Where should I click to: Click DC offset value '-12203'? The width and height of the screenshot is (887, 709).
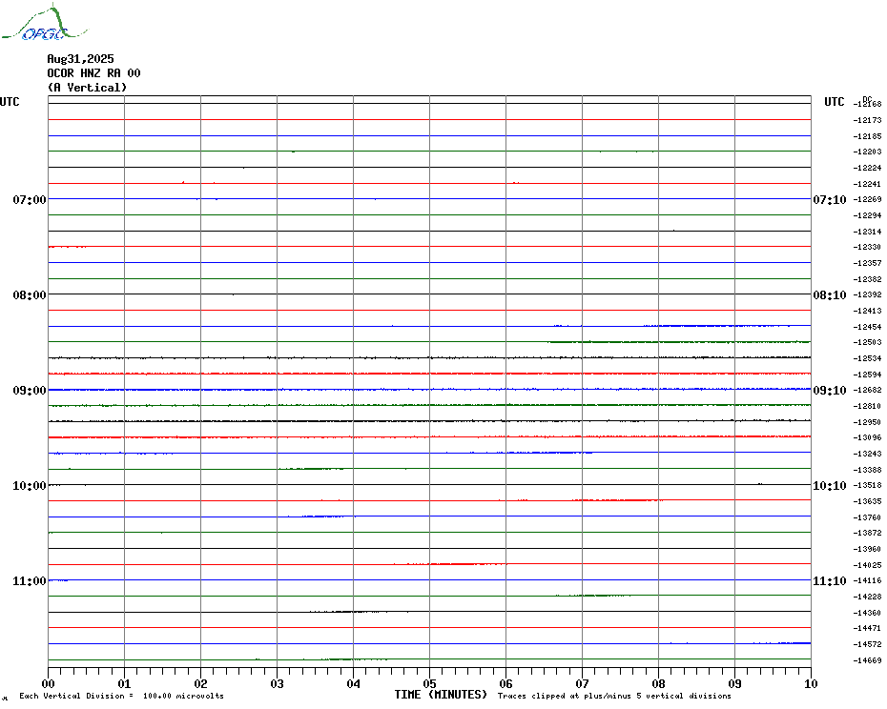[867, 152]
